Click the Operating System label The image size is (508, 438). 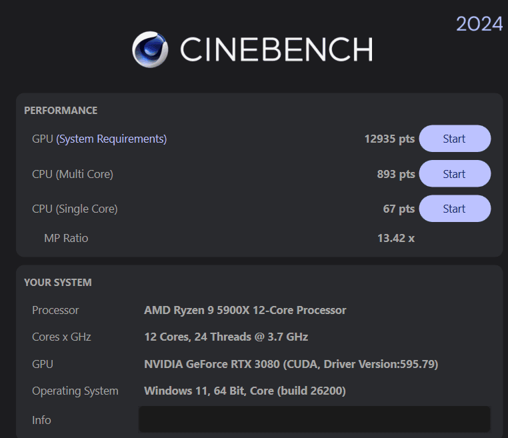[75, 391]
